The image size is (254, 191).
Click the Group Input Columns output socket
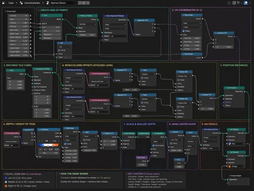[x=31, y=16]
